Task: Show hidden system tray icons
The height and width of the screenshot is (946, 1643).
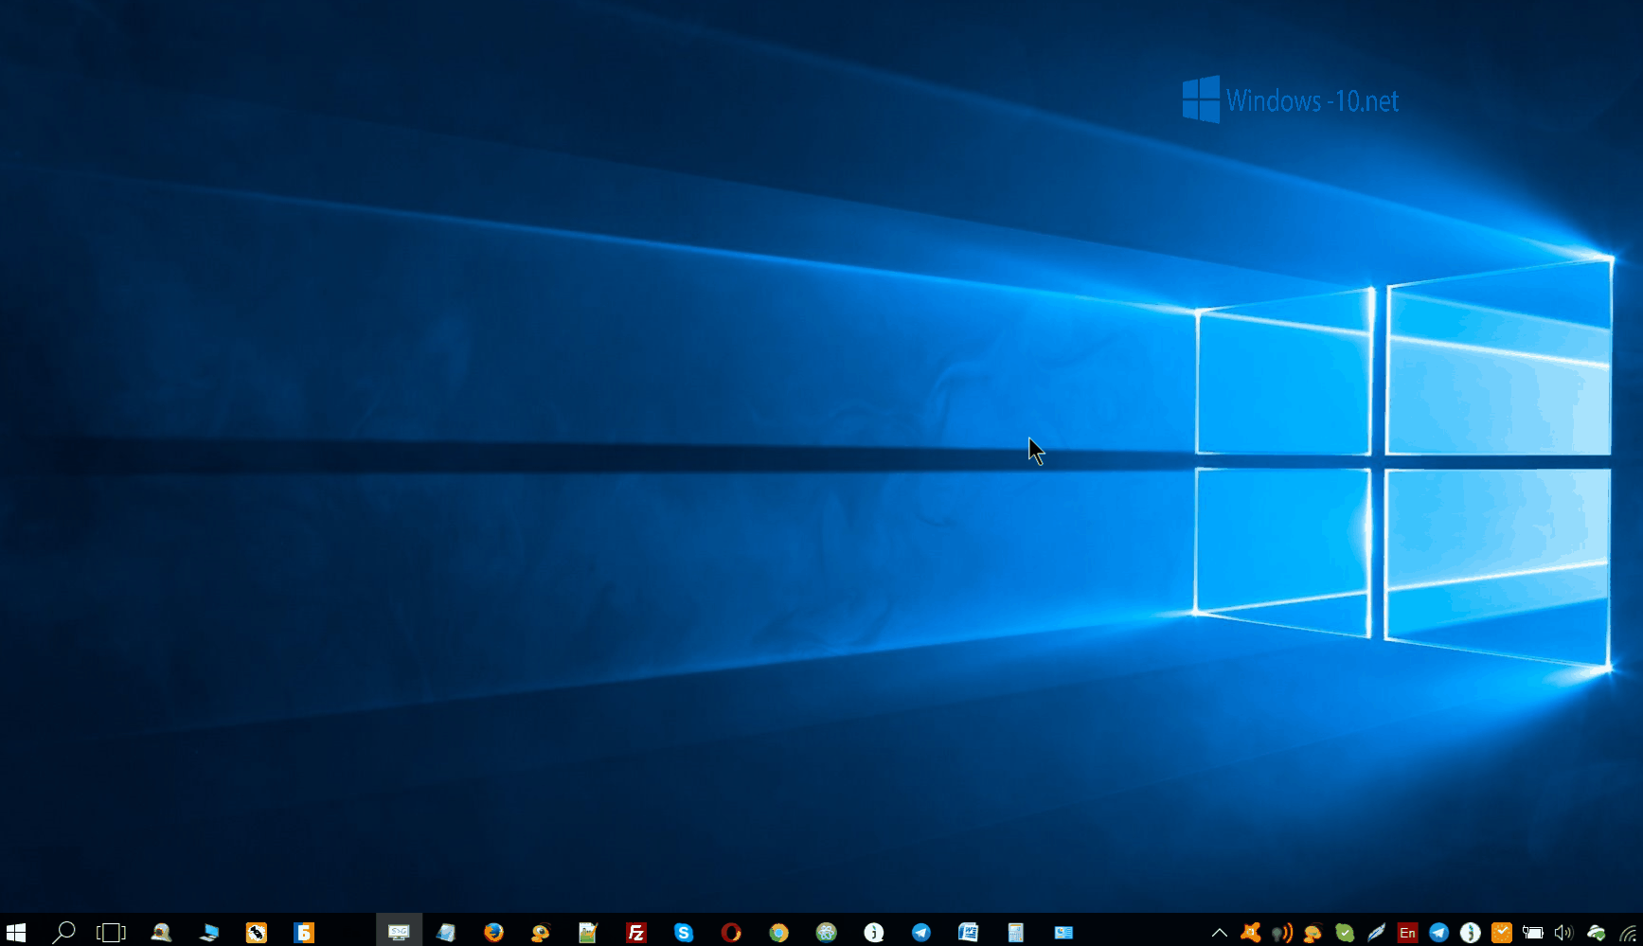Action: pos(1220,933)
